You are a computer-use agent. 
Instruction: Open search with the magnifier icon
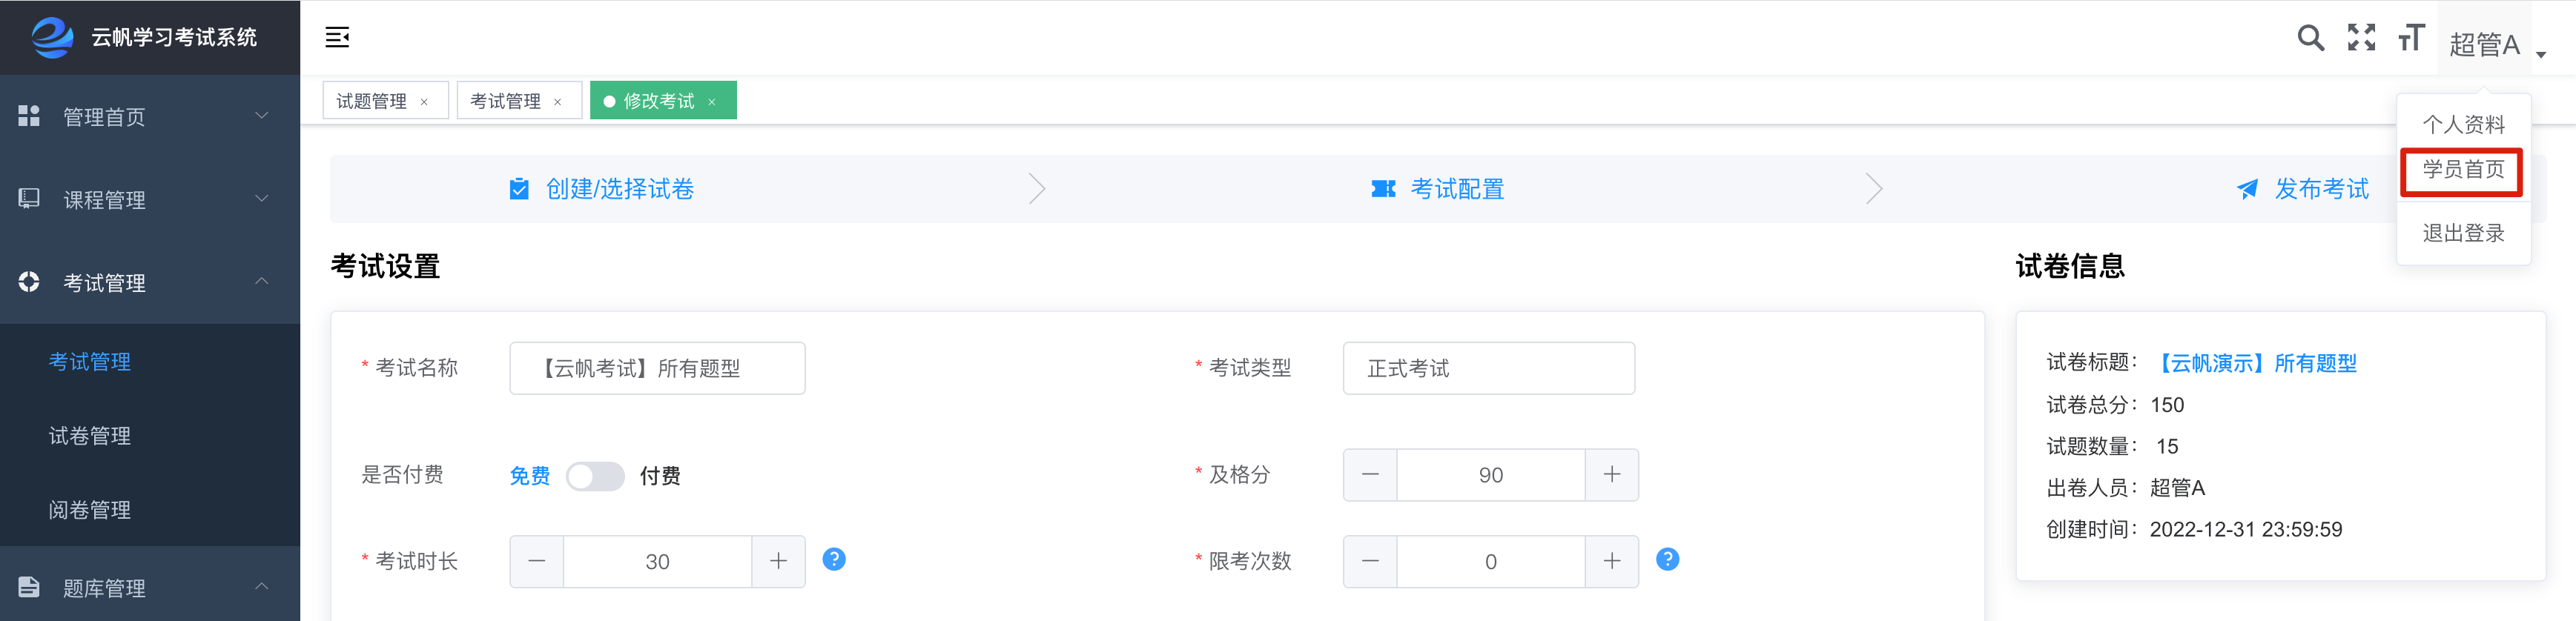point(2310,38)
